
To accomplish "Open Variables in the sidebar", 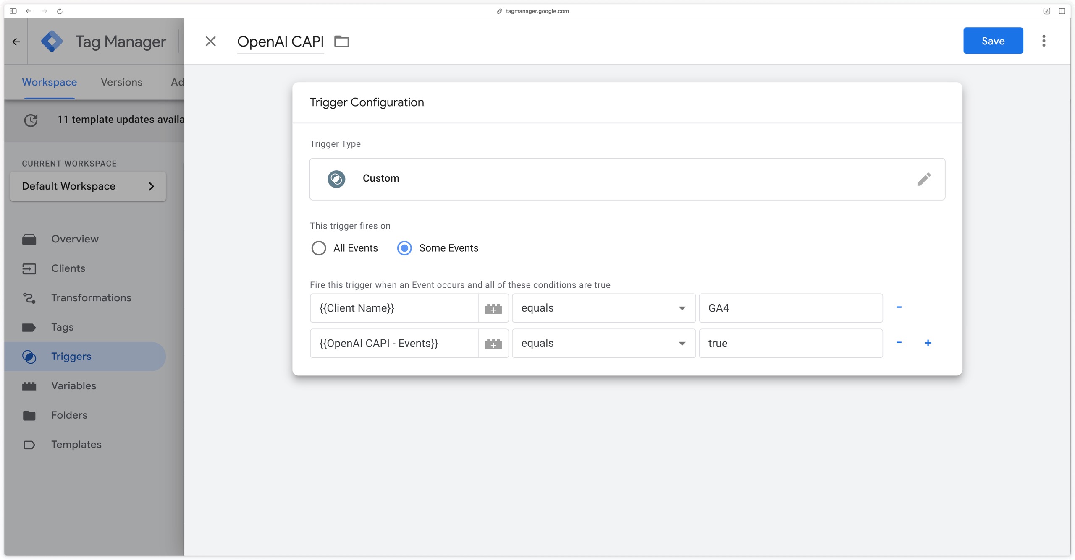I will point(73,386).
